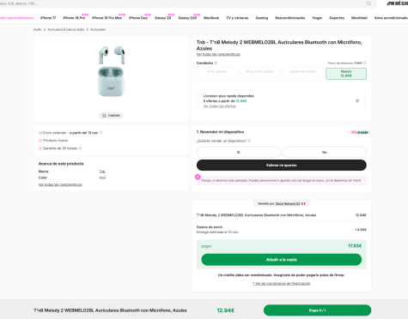Open the iPhone 16 Pro Max menu item
408x319 pixels.
click(107, 18)
